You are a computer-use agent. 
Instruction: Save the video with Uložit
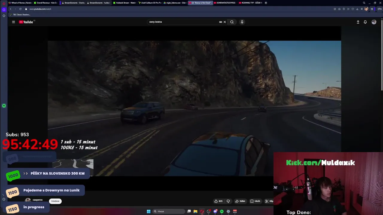tap(255, 201)
